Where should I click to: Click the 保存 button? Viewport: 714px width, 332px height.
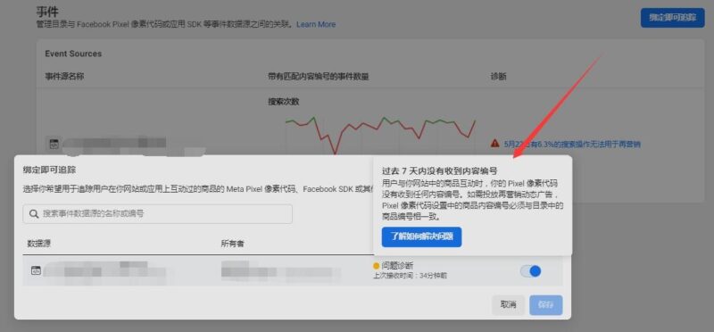pyautogui.click(x=545, y=305)
